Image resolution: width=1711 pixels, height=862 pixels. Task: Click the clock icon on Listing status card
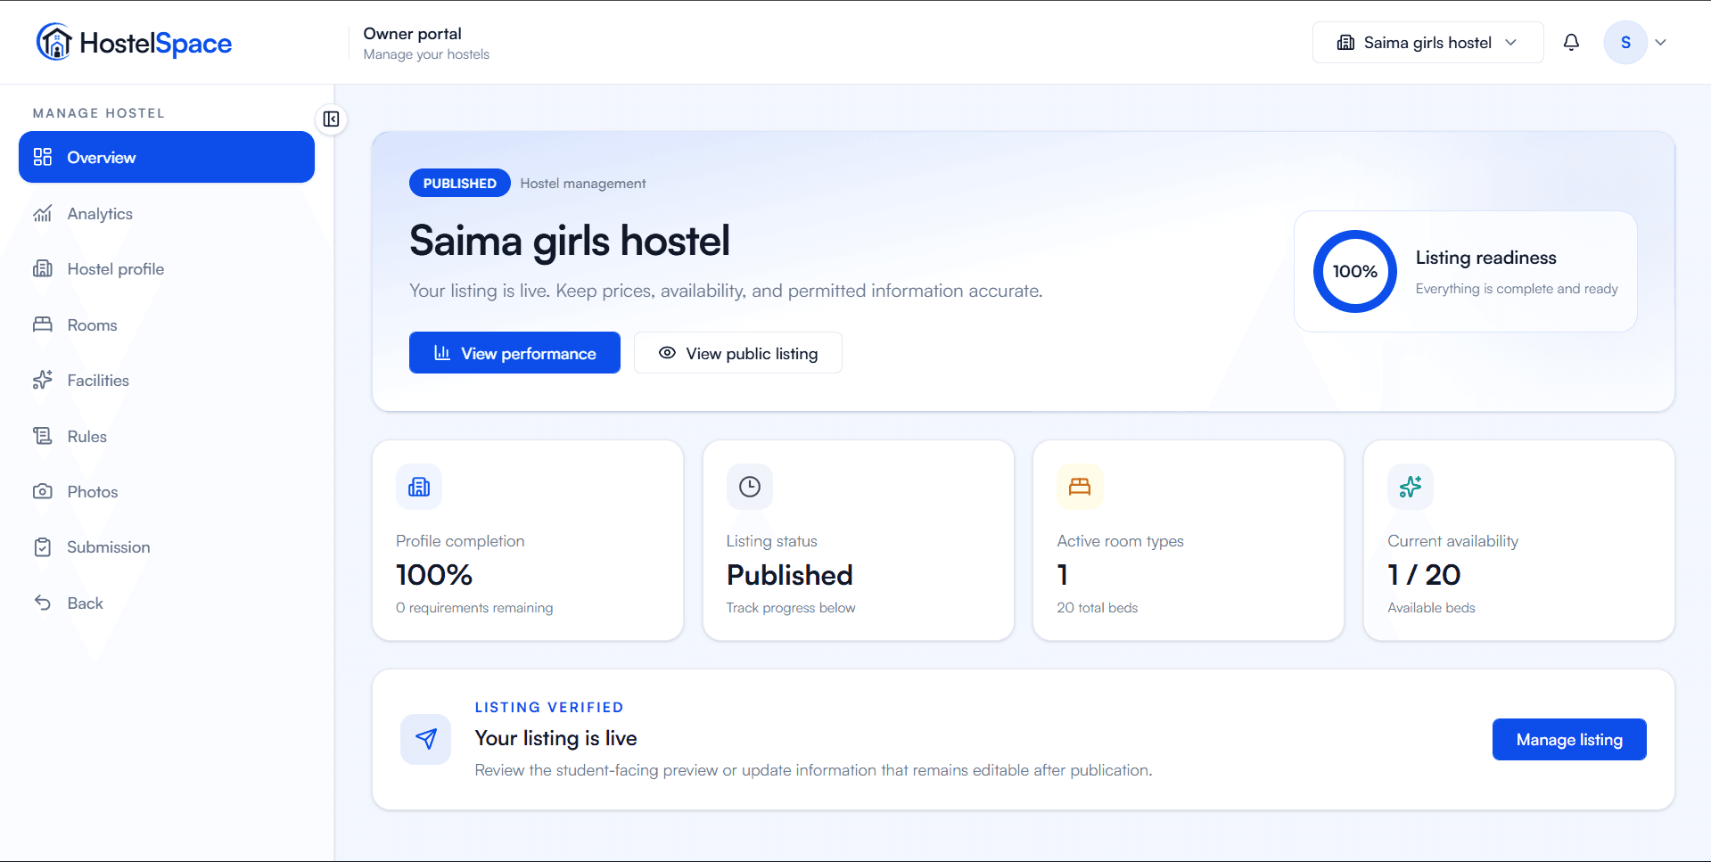point(750,487)
